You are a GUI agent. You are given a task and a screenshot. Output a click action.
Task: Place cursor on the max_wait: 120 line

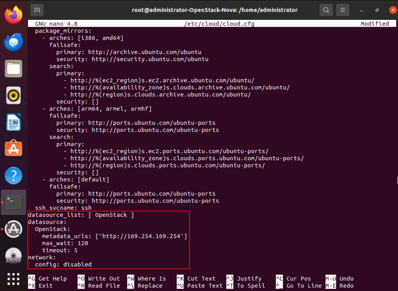point(65,243)
